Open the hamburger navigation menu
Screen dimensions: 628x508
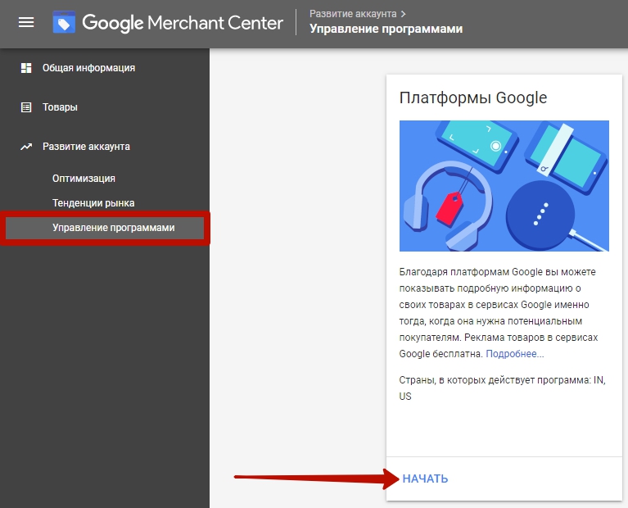26,22
